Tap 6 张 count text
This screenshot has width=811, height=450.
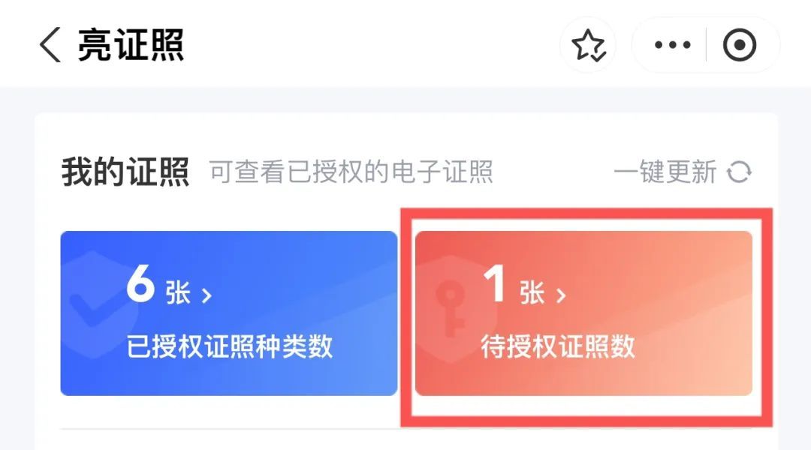pyautogui.click(x=158, y=285)
